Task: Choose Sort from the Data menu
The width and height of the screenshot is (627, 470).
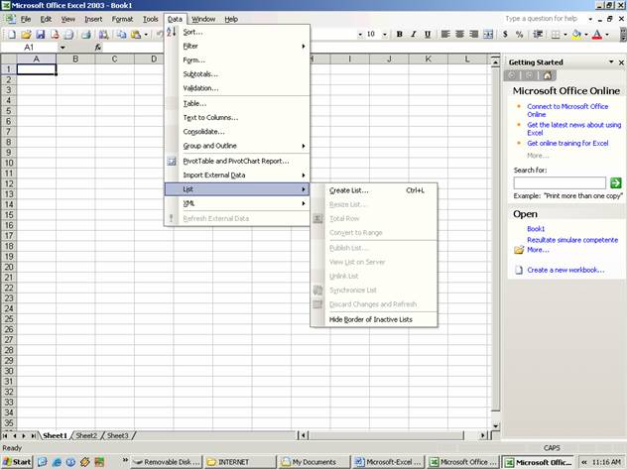Action: point(237,32)
